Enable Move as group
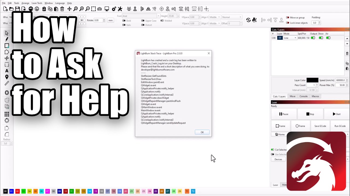 (x=287, y=17)
